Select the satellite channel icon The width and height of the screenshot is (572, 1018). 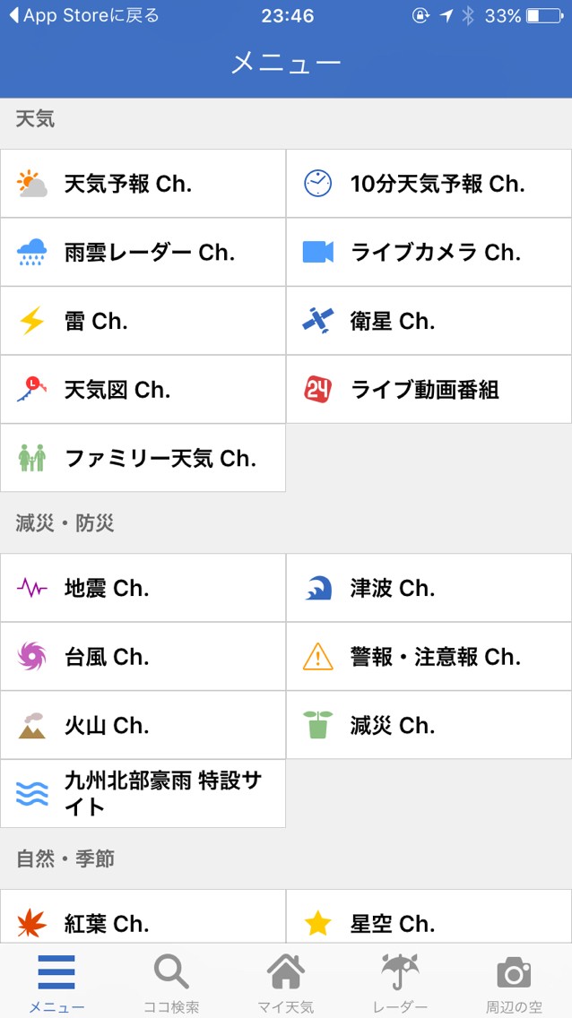click(317, 321)
